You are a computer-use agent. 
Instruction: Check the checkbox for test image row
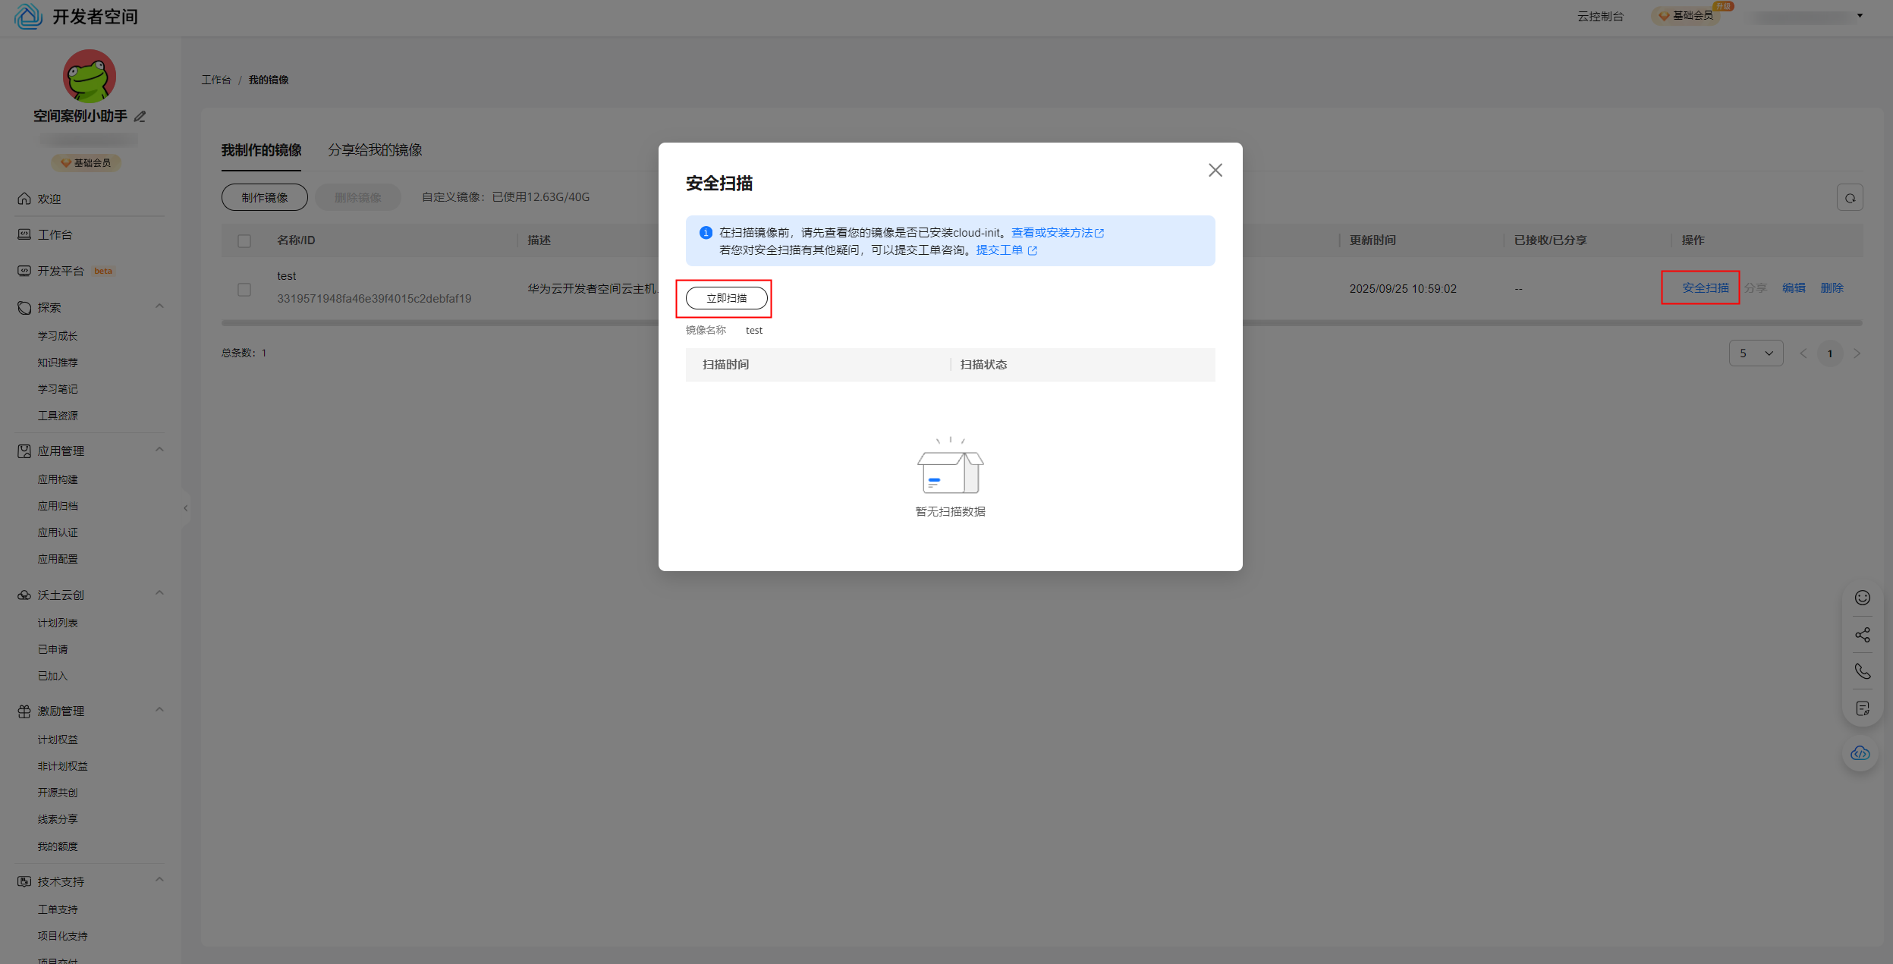pyautogui.click(x=244, y=289)
